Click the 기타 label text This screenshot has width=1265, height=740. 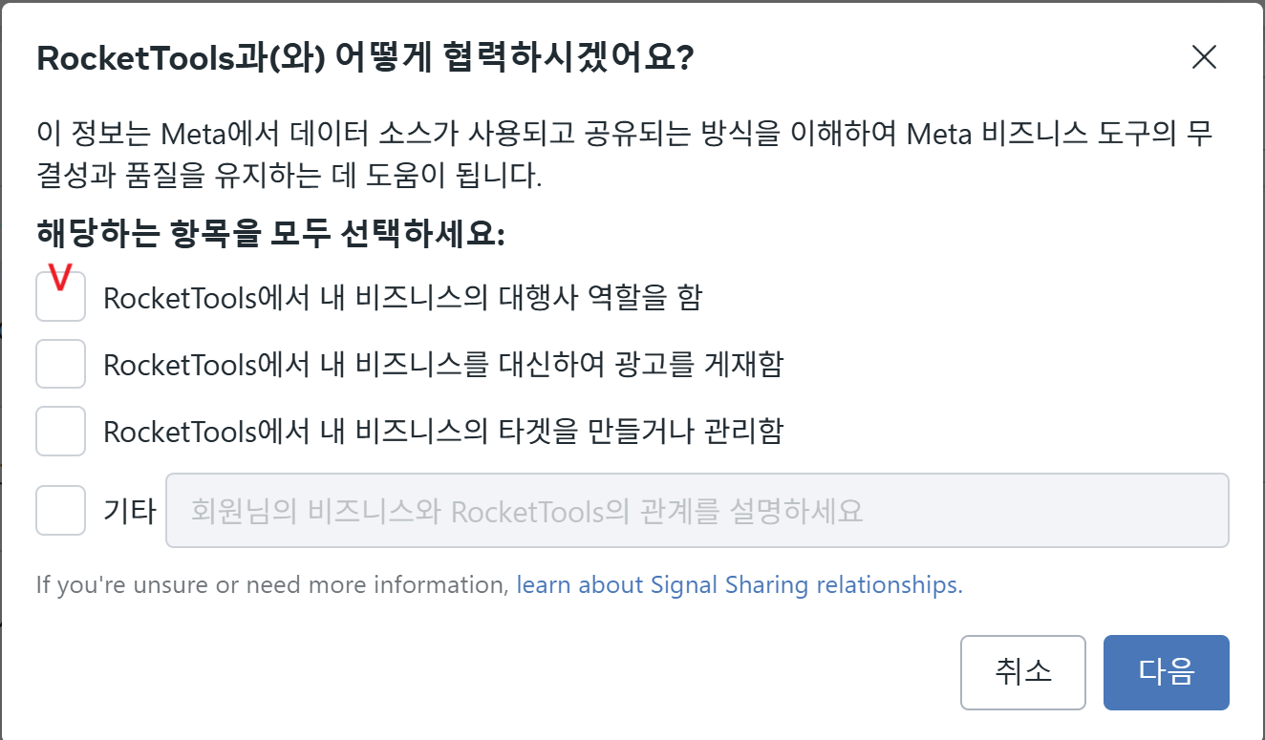pyautogui.click(x=129, y=511)
